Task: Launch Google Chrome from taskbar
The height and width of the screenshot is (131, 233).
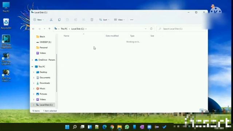Action: (x=112, y=127)
